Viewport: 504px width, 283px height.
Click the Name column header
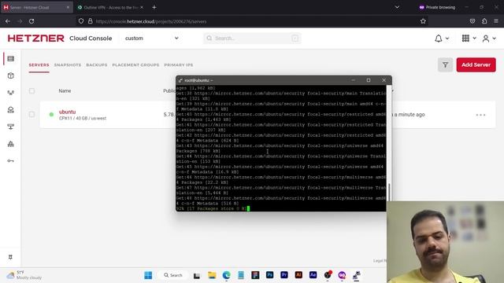(65, 91)
